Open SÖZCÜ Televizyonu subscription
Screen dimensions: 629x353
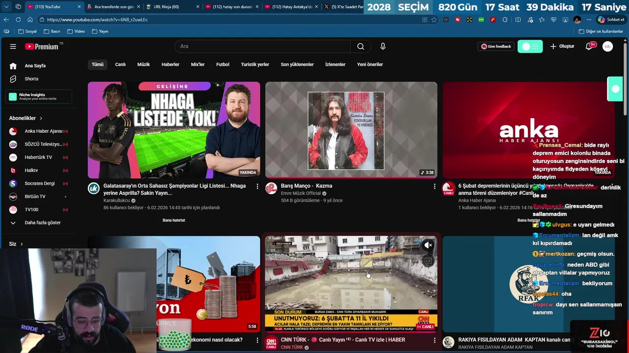[x=39, y=144]
